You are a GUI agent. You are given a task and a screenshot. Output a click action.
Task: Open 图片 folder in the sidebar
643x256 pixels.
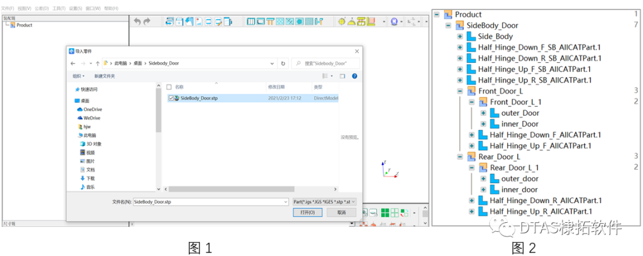point(88,161)
